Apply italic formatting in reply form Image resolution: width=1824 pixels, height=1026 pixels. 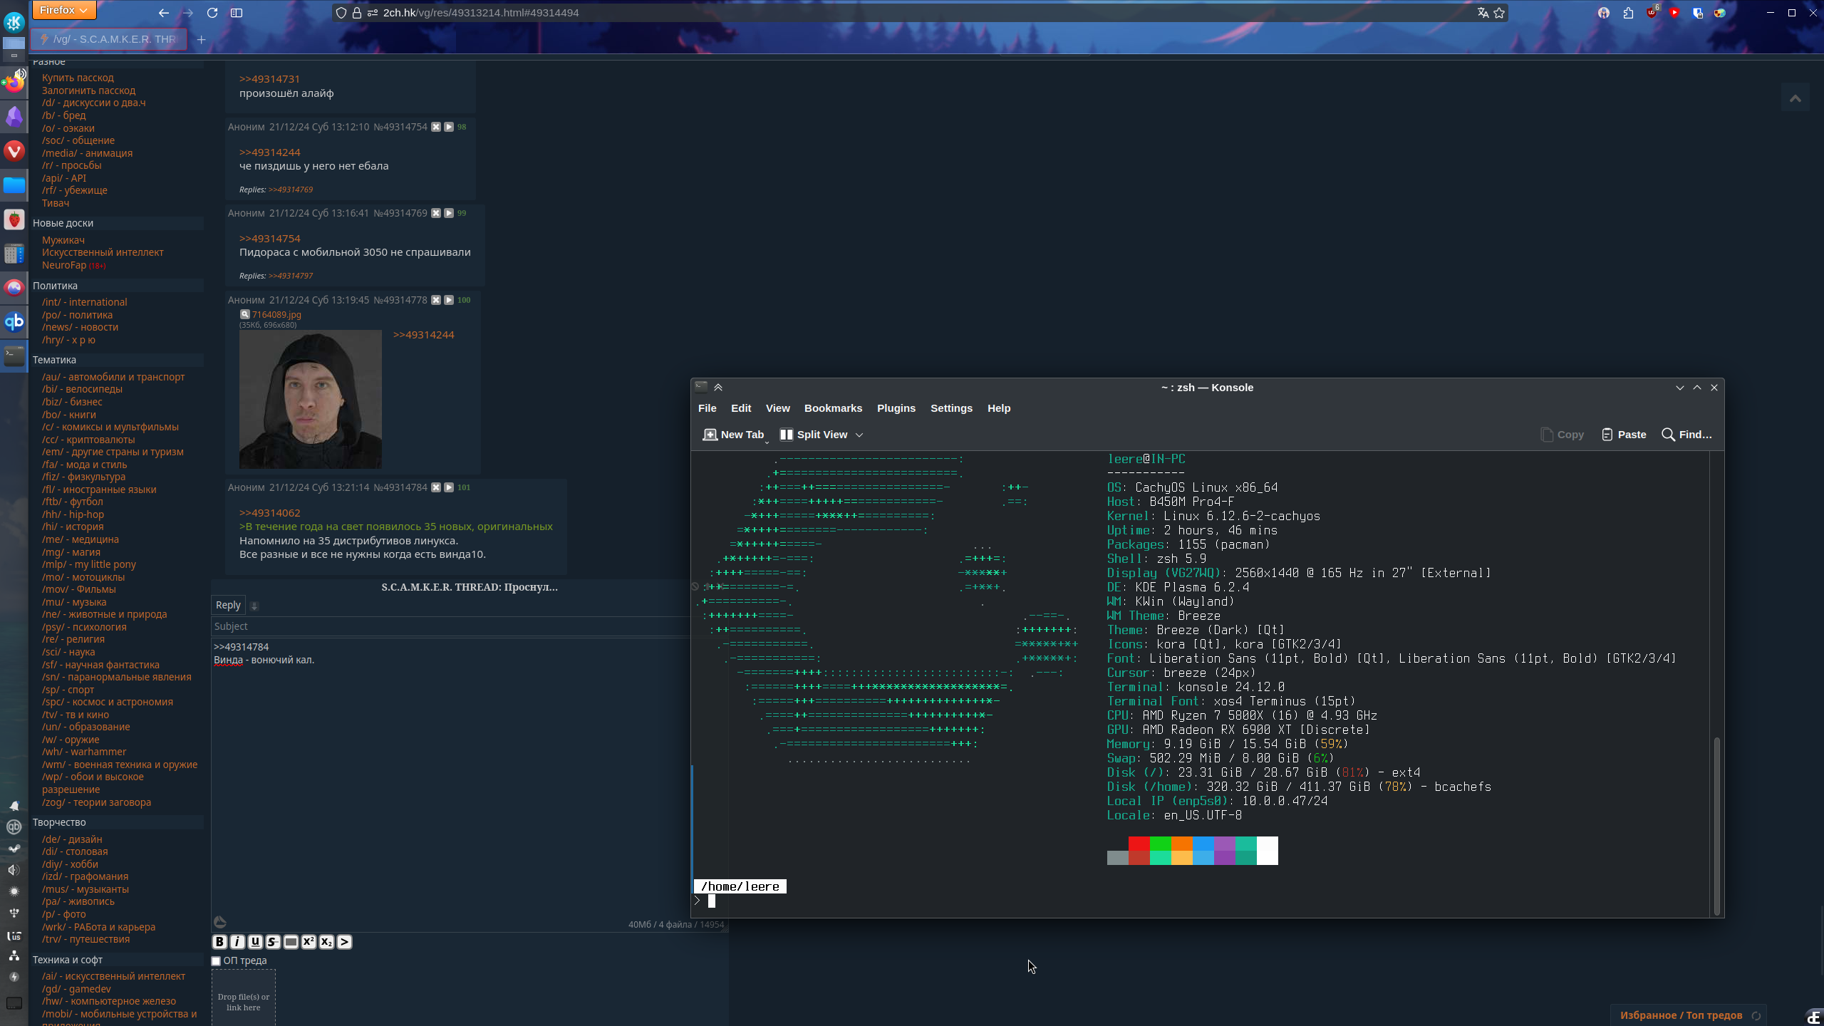[x=237, y=942]
